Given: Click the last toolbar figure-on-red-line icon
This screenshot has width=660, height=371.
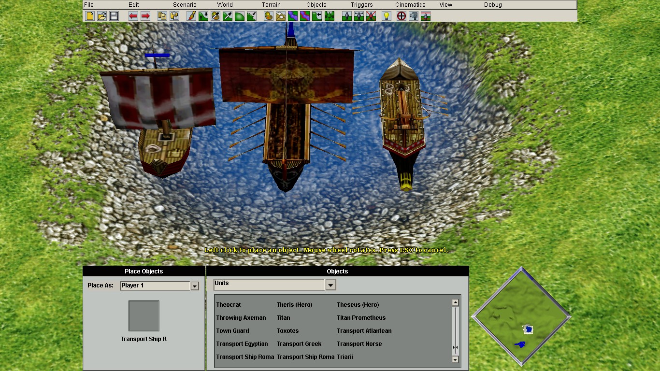Looking at the screenshot, I should (426, 16).
